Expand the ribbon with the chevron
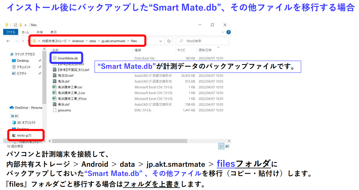The image size is (359, 190). point(223,32)
